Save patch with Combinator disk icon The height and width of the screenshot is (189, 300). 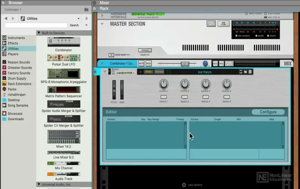[250, 72]
